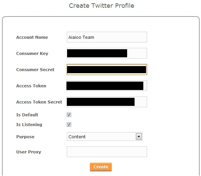
Task: Click the Is Listening label text
Action: 29,125
